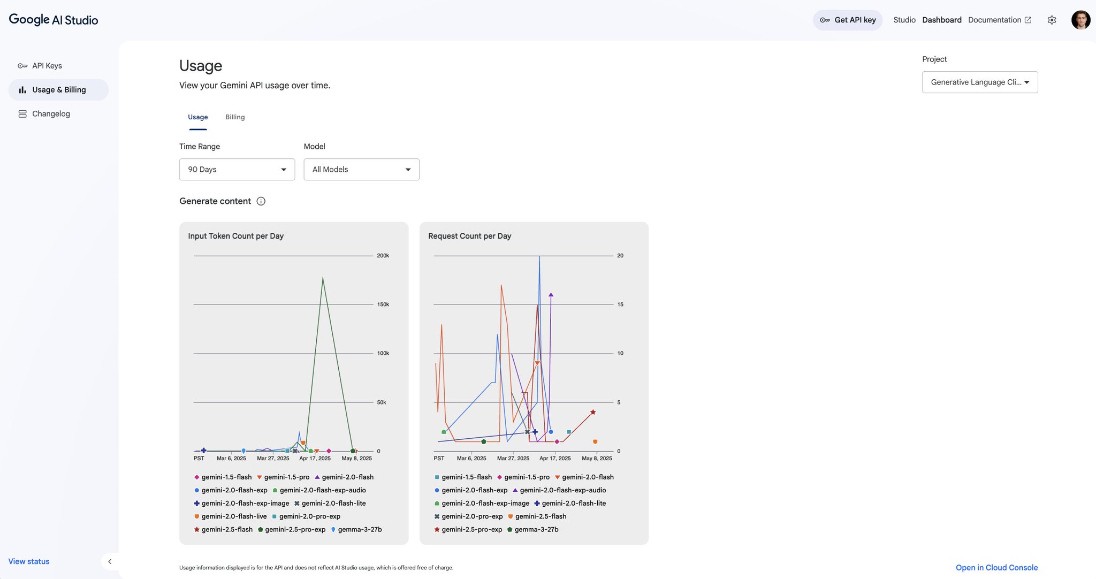Open Studio in the top navigation
Image resolution: width=1096 pixels, height=579 pixels.
[904, 20]
